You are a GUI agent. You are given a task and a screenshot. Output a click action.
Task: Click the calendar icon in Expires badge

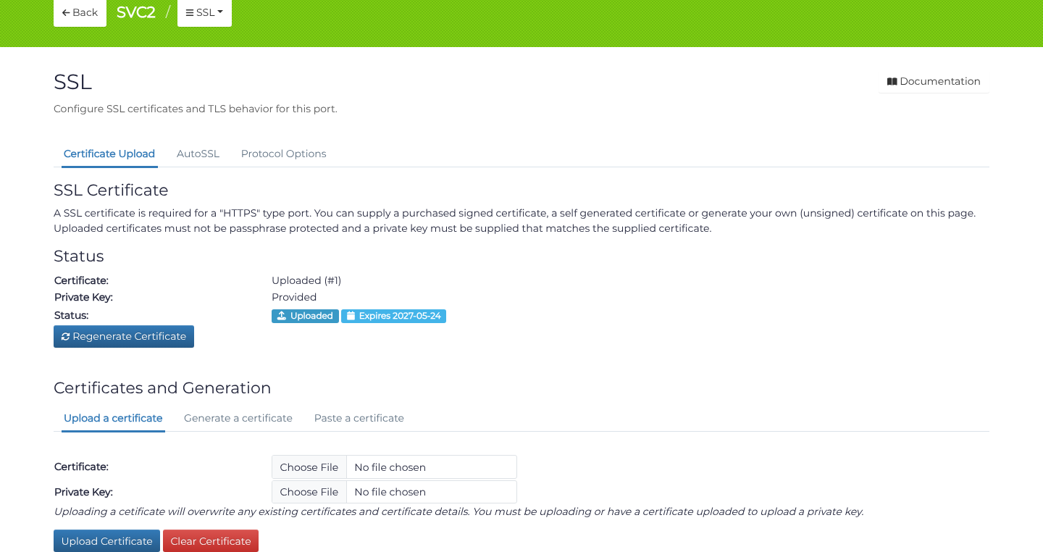tap(351, 316)
